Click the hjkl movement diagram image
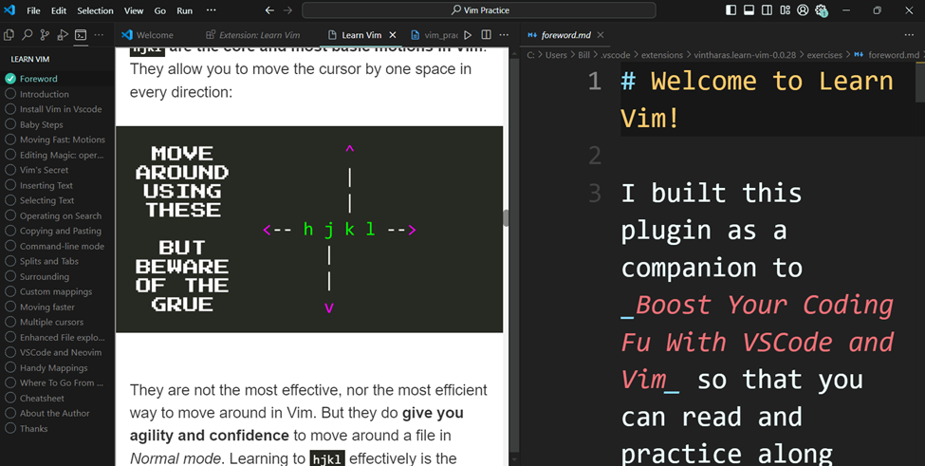The width and height of the screenshot is (925, 466). pos(309,229)
